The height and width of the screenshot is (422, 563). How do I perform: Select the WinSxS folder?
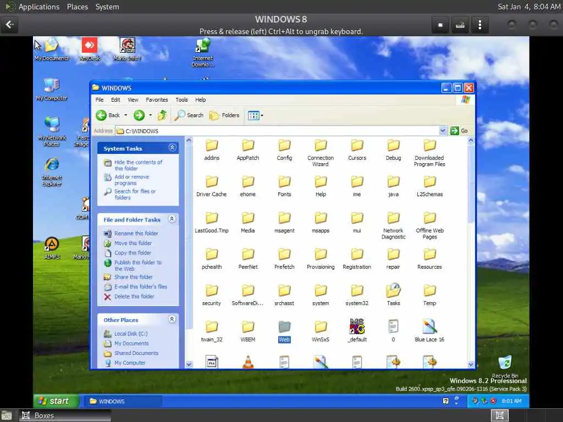[321, 331]
